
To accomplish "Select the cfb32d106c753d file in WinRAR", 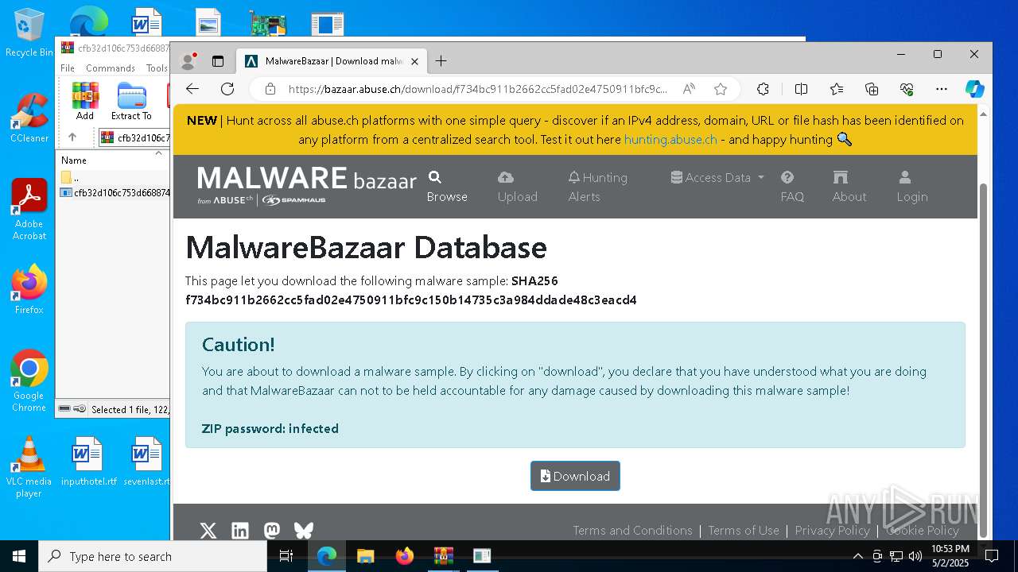I will point(115,192).
